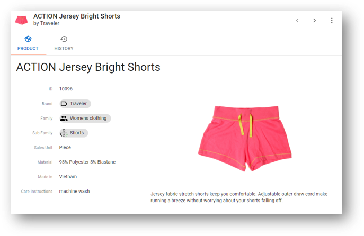The width and height of the screenshot is (364, 236).
Task: Click the people icon in Family chip
Action: tap(64, 118)
